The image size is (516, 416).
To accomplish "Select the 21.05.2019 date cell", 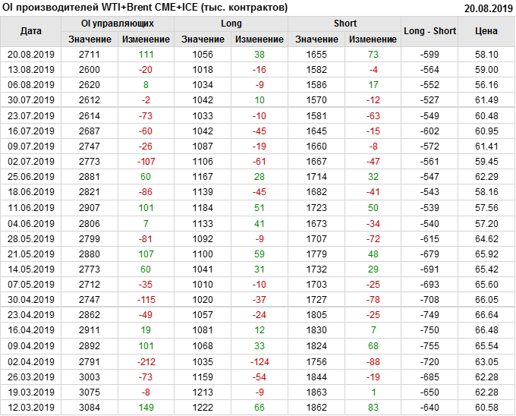I will (31, 253).
